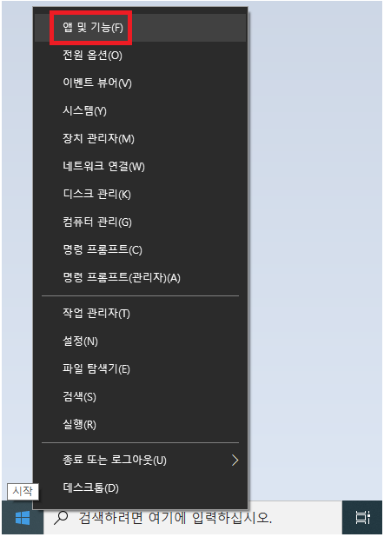The width and height of the screenshot is (384, 537).
Task: Click the taskbar search input field
Action: (193, 518)
